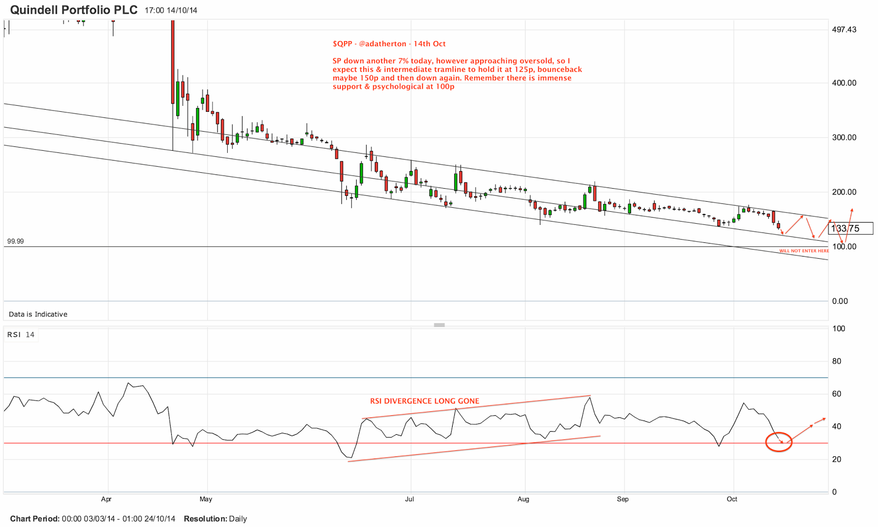Click the Oct date axis label

pyautogui.click(x=732, y=499)
